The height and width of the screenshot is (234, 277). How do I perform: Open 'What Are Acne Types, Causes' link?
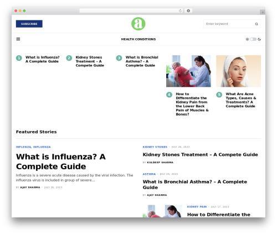241,100
